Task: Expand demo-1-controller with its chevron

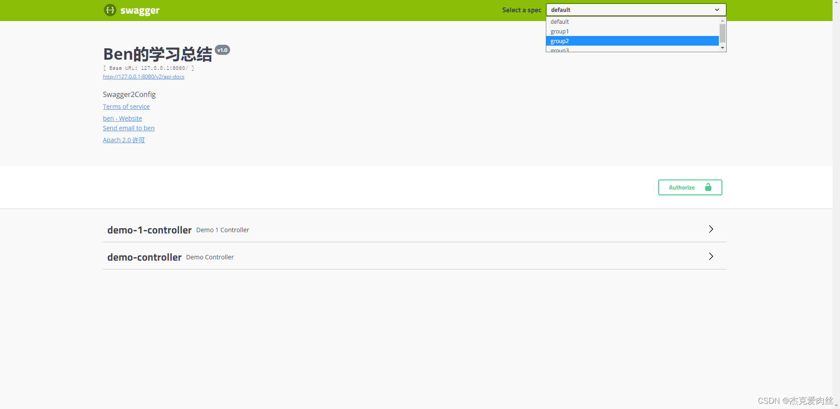Action: pyautogui.click(x=711, y=229)
